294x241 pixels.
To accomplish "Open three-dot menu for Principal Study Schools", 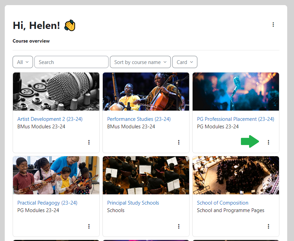I will point(179,226).
